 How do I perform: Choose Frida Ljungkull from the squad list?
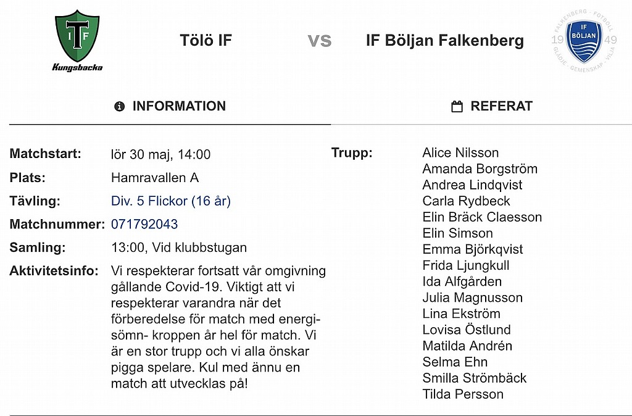pyautogui.click(x=466, y=265)
